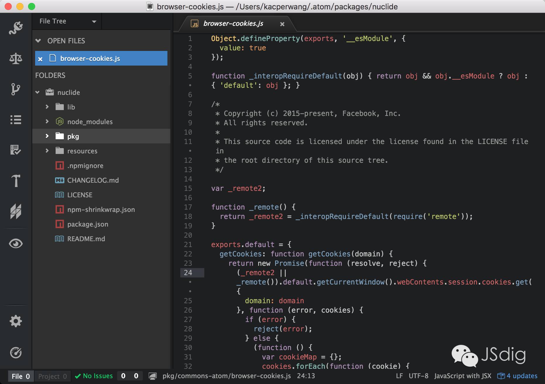The image size is (545, 384).
Task: Click the remote connection monitor icon in status bar
Action: (152, 376)
